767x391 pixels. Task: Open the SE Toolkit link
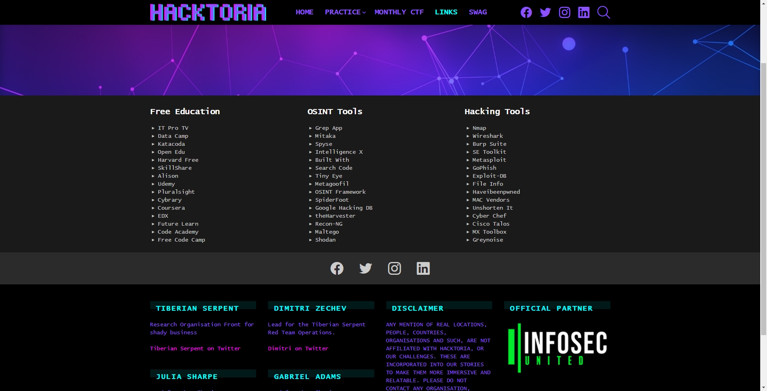(489, 152)
